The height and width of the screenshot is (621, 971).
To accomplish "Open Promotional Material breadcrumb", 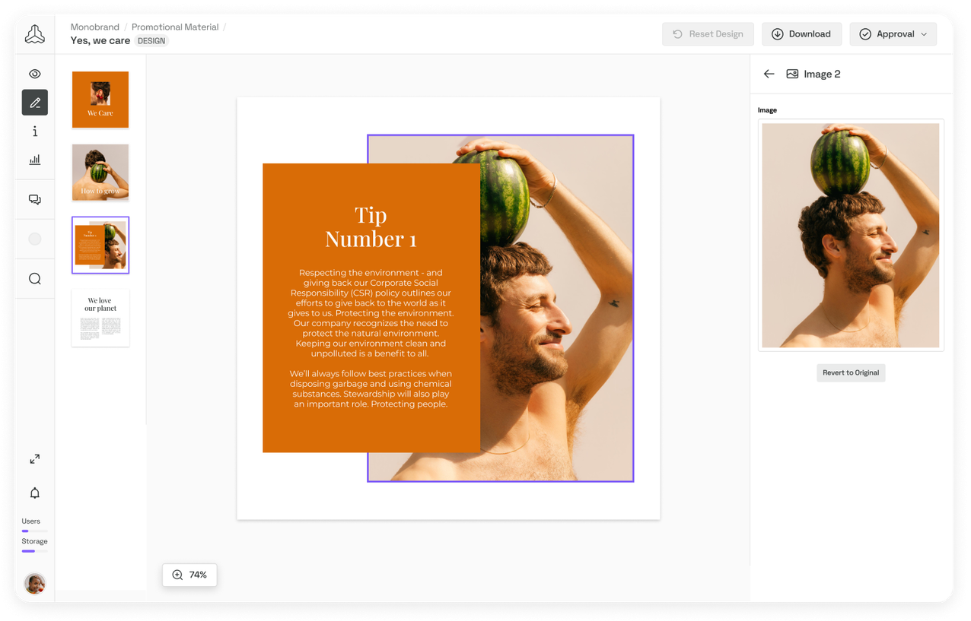I will (x=175, y=27).
